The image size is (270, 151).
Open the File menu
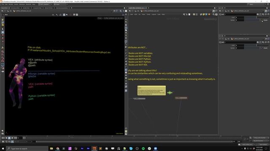pyautogui.click(x=3, y=4)
